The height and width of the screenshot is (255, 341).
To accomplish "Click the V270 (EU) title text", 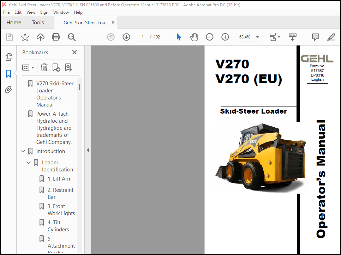I will click(x=249, y=79).
